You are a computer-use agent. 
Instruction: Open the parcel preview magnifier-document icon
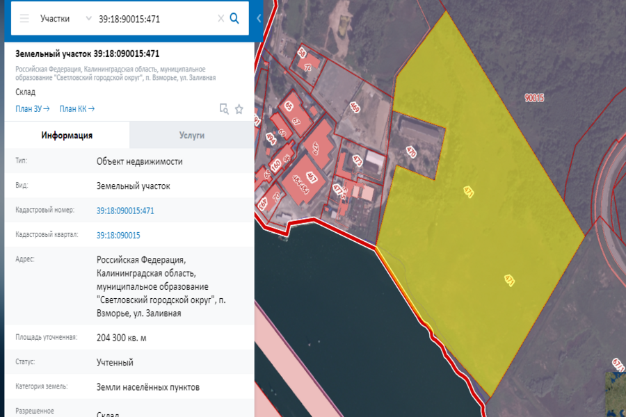[x=223, y=108]
